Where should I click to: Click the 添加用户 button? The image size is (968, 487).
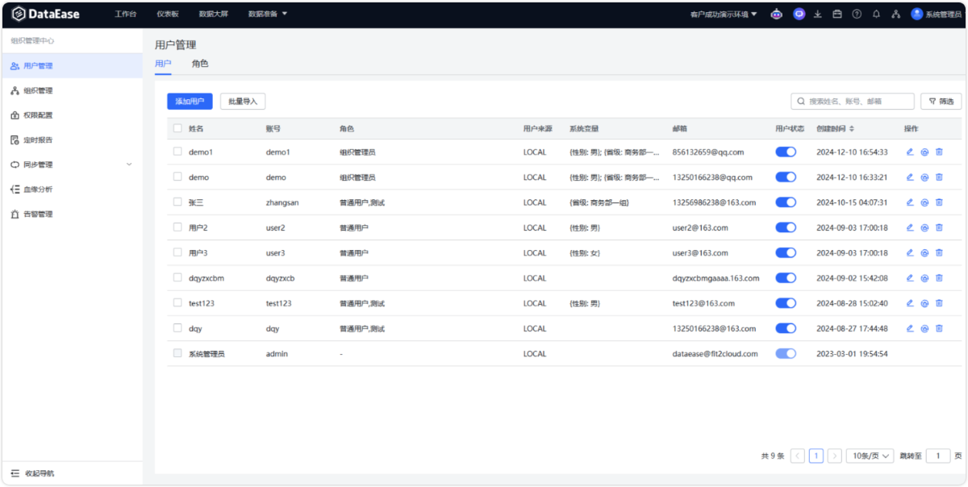190,102
